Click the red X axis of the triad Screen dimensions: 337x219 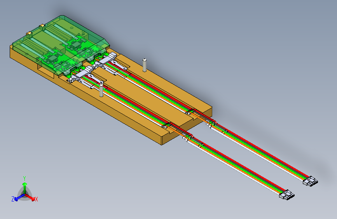pyautogui.click(x=30, y=197)
